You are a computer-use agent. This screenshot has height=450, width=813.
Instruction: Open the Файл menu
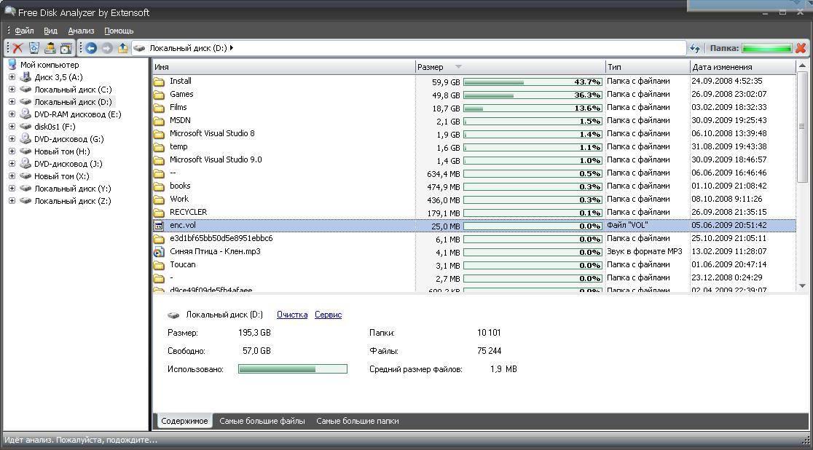24,31
